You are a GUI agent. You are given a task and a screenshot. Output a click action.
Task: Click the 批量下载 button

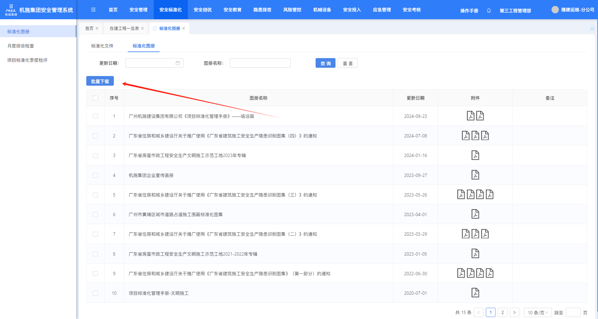[100, 81]
